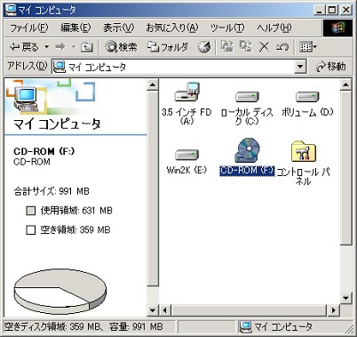Click the down arrow of right pane scrollbar

click(x=345, y=298)
